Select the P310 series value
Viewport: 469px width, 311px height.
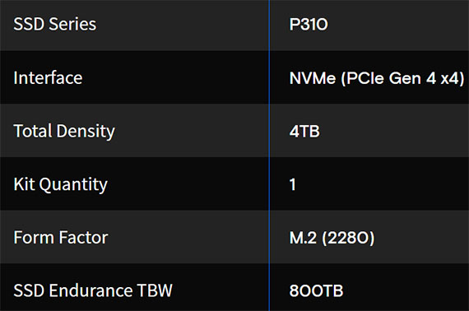tap(309, 25)
